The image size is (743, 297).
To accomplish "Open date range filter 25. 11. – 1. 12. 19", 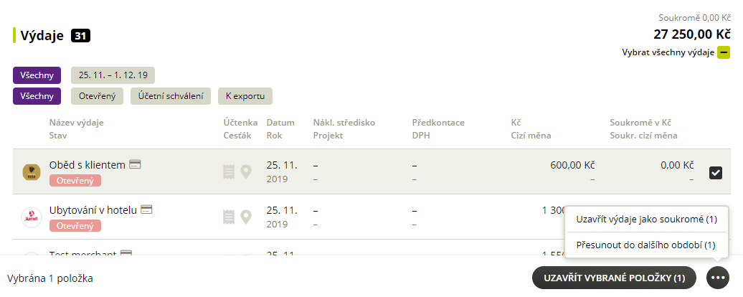I will [113, 75].
